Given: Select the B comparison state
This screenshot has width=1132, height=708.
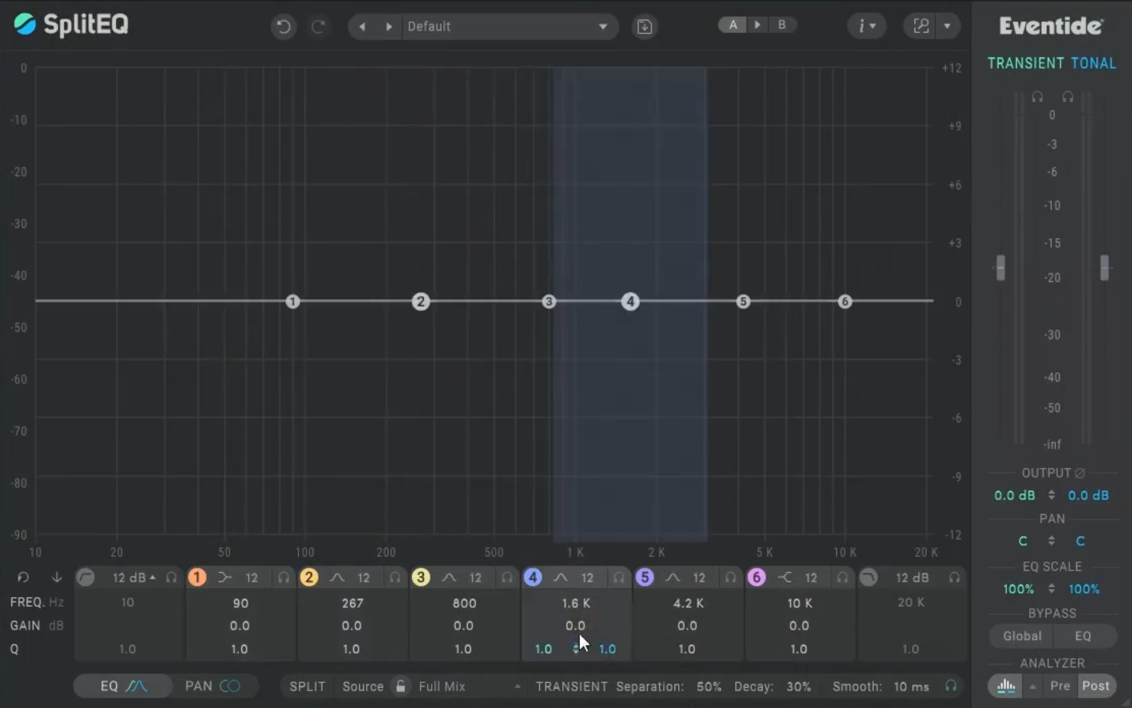Looking at the screenshot, I should click(x=782, y=24).
